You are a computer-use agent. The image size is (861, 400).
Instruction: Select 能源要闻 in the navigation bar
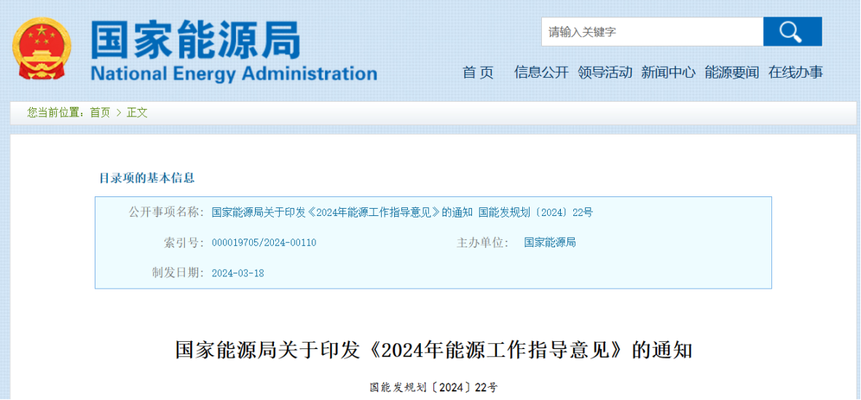732,72
